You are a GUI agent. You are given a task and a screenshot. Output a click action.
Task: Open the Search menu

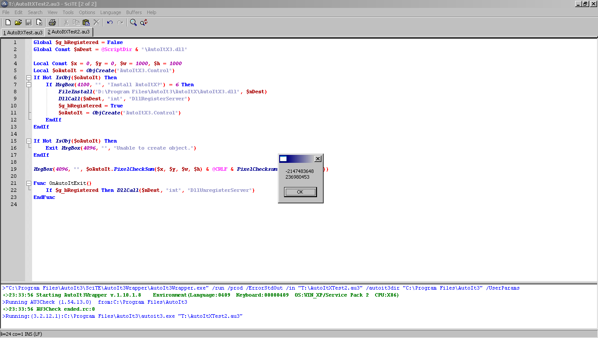[35, 12]
